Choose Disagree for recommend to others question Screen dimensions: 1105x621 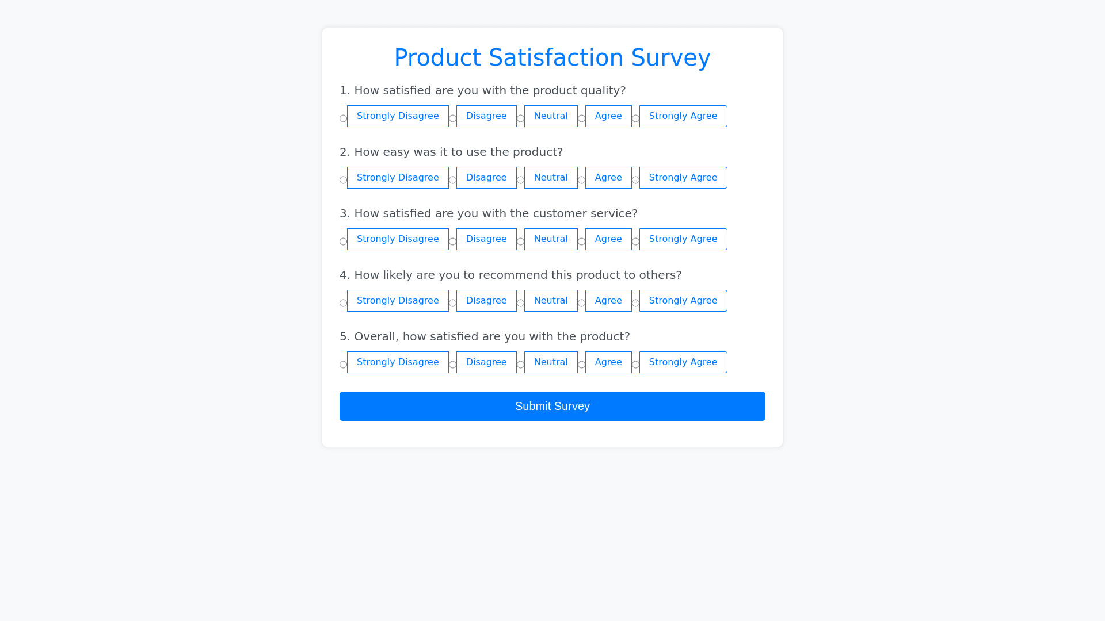pos(486,301)
